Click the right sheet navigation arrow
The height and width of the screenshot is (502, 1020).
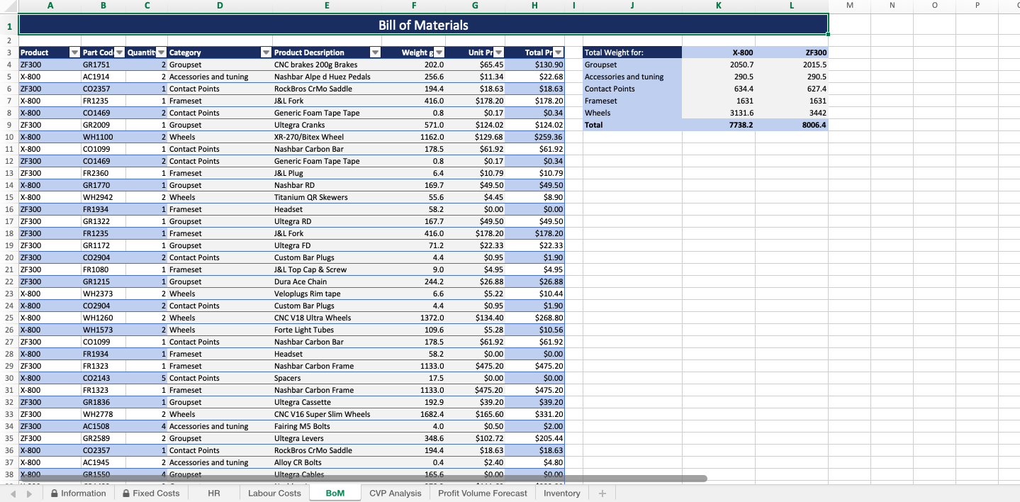(28, 493)
